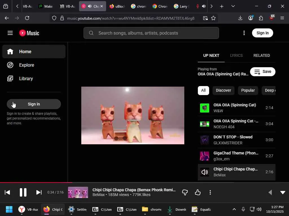Click the Chipi Chipi Chapa Chapa song title
Screen dimensions: 289x216
(x=134, y=190)
